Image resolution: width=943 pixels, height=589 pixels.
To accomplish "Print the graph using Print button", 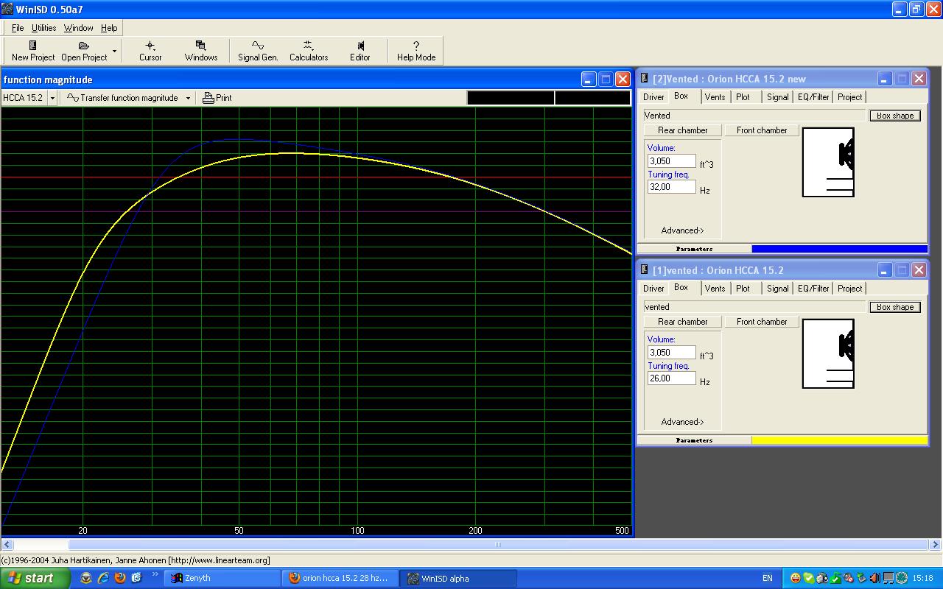I will click(x=217, y=97).
